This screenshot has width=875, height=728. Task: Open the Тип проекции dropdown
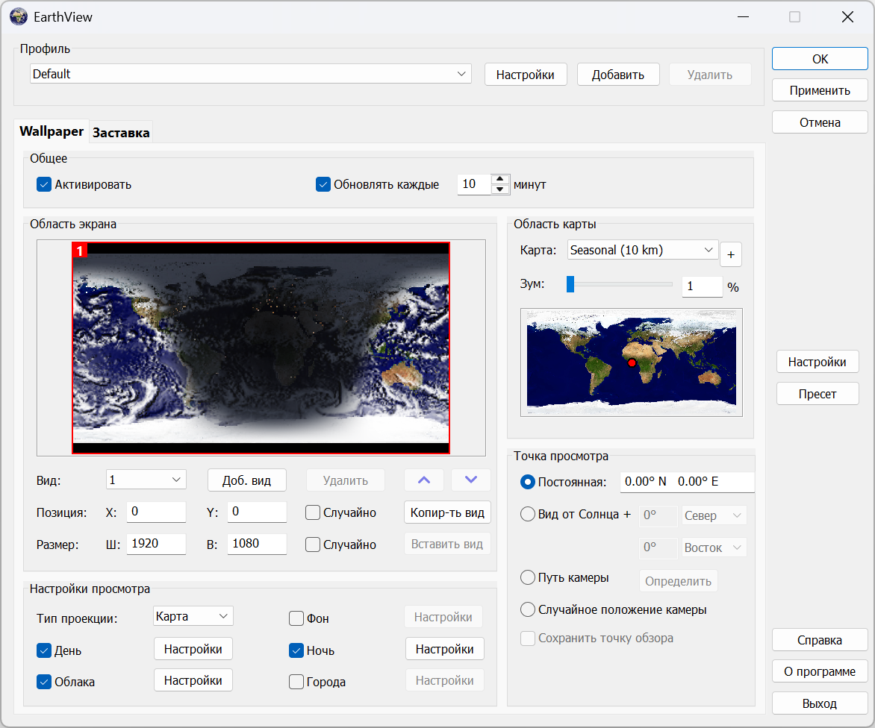point(193,616)
